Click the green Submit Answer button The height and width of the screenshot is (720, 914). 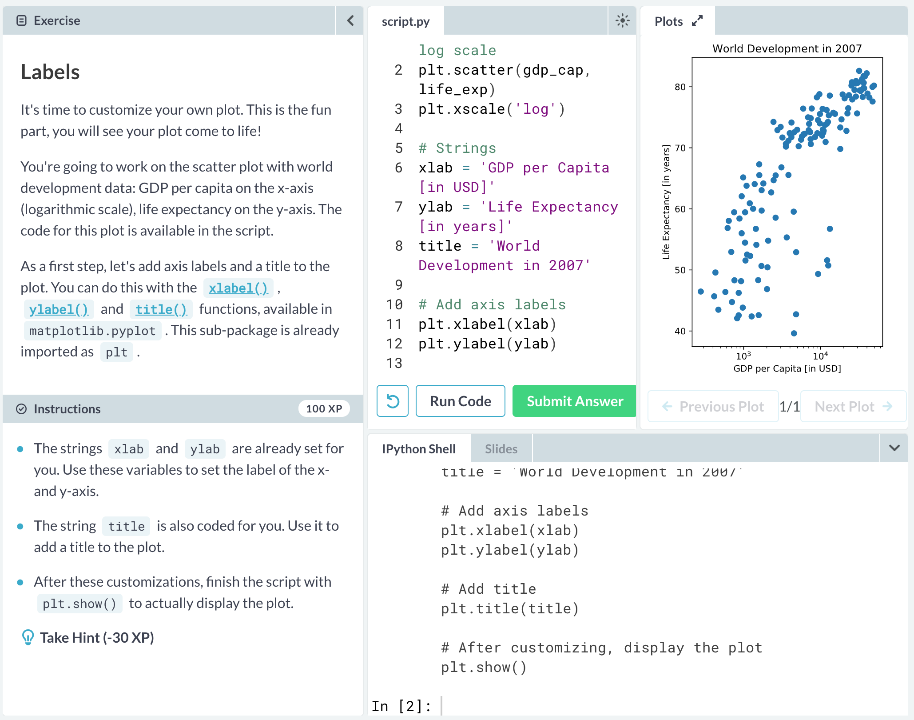click(574, 401)
